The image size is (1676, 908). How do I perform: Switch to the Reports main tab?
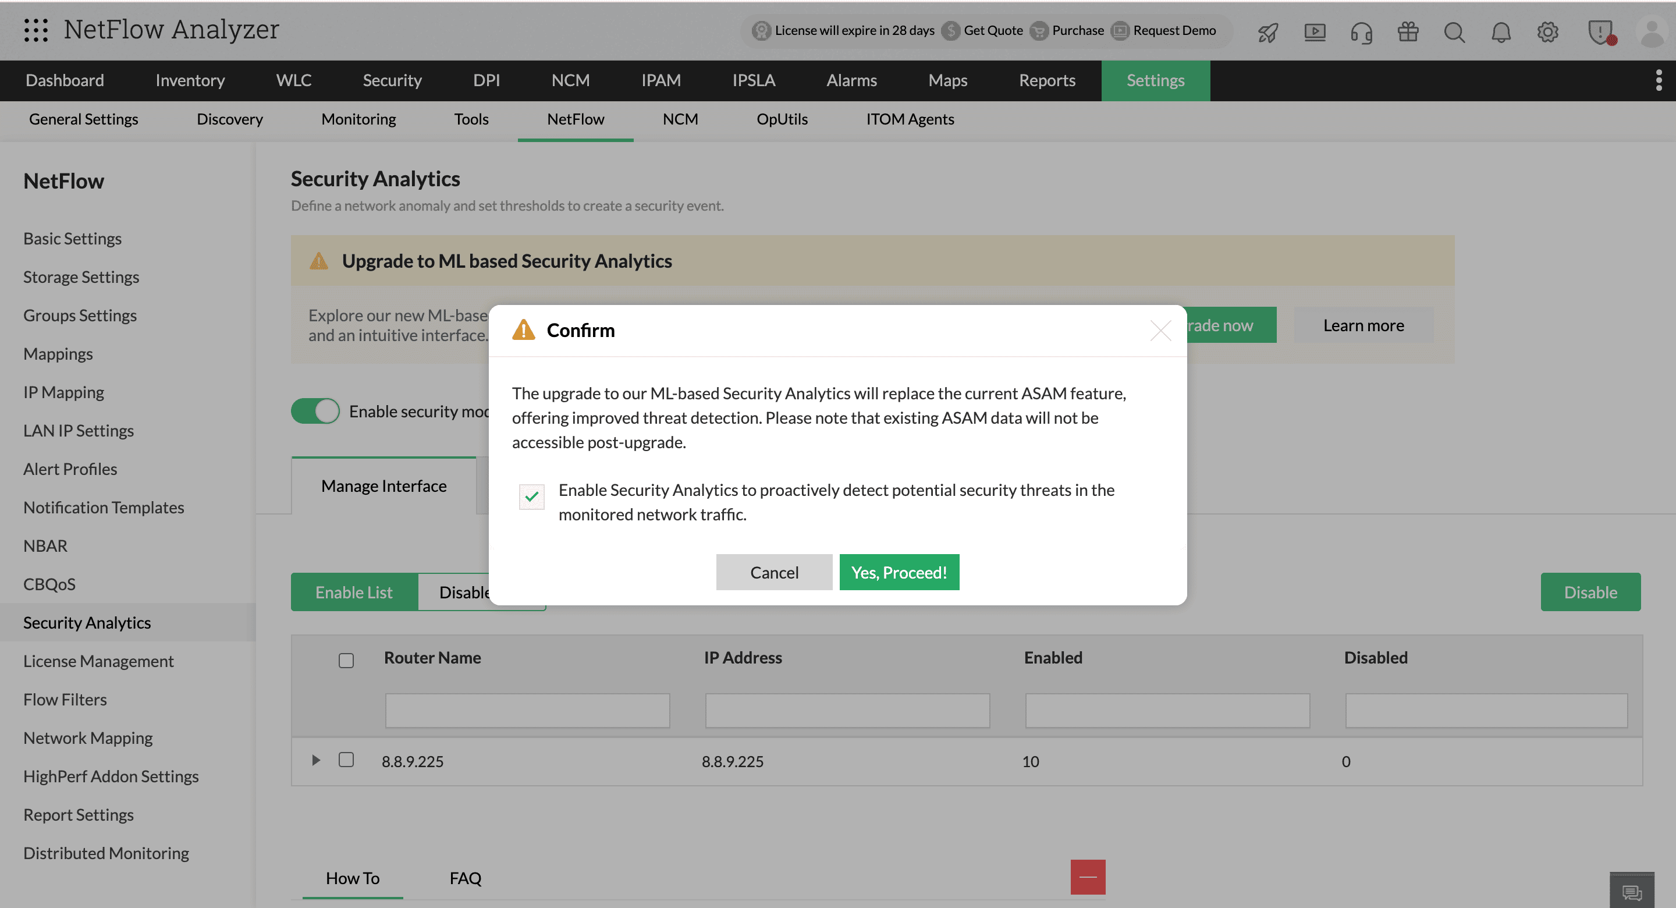[x=1046, y=80]
